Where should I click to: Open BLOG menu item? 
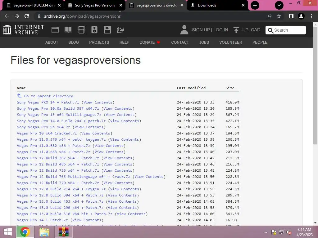[74, 42]
